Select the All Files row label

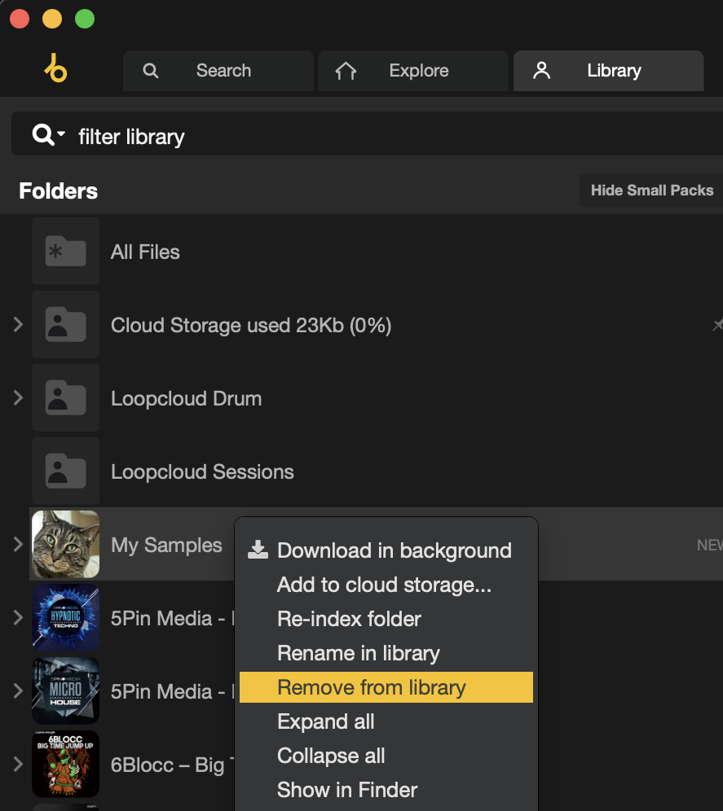(146, 252)
